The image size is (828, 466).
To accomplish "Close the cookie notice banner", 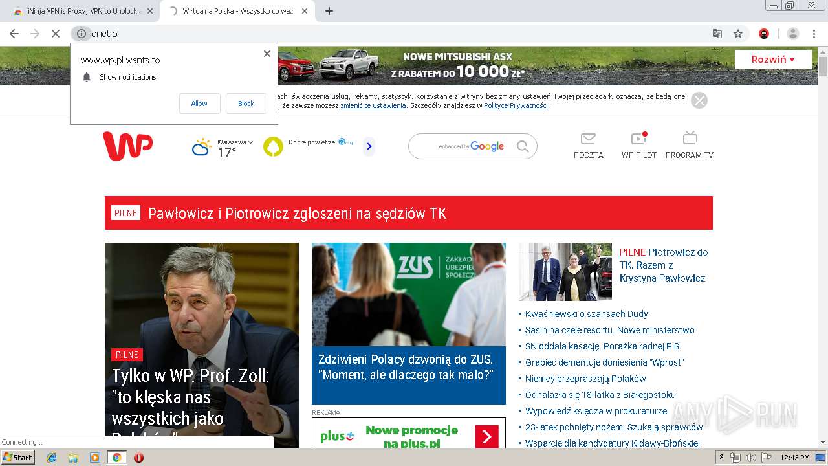I will point(699,100).
